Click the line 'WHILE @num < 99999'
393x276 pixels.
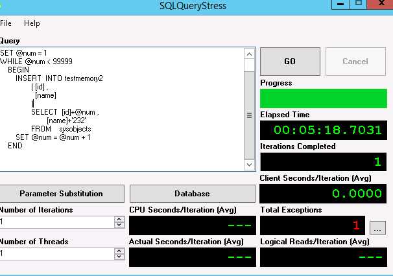(x=36, y=62)
